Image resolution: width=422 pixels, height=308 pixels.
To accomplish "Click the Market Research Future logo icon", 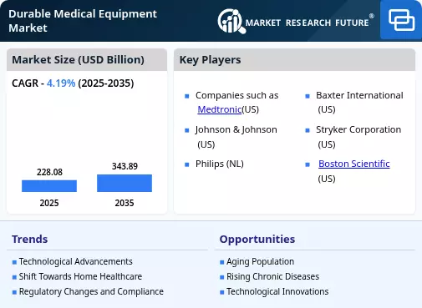I will click(231, 21).
